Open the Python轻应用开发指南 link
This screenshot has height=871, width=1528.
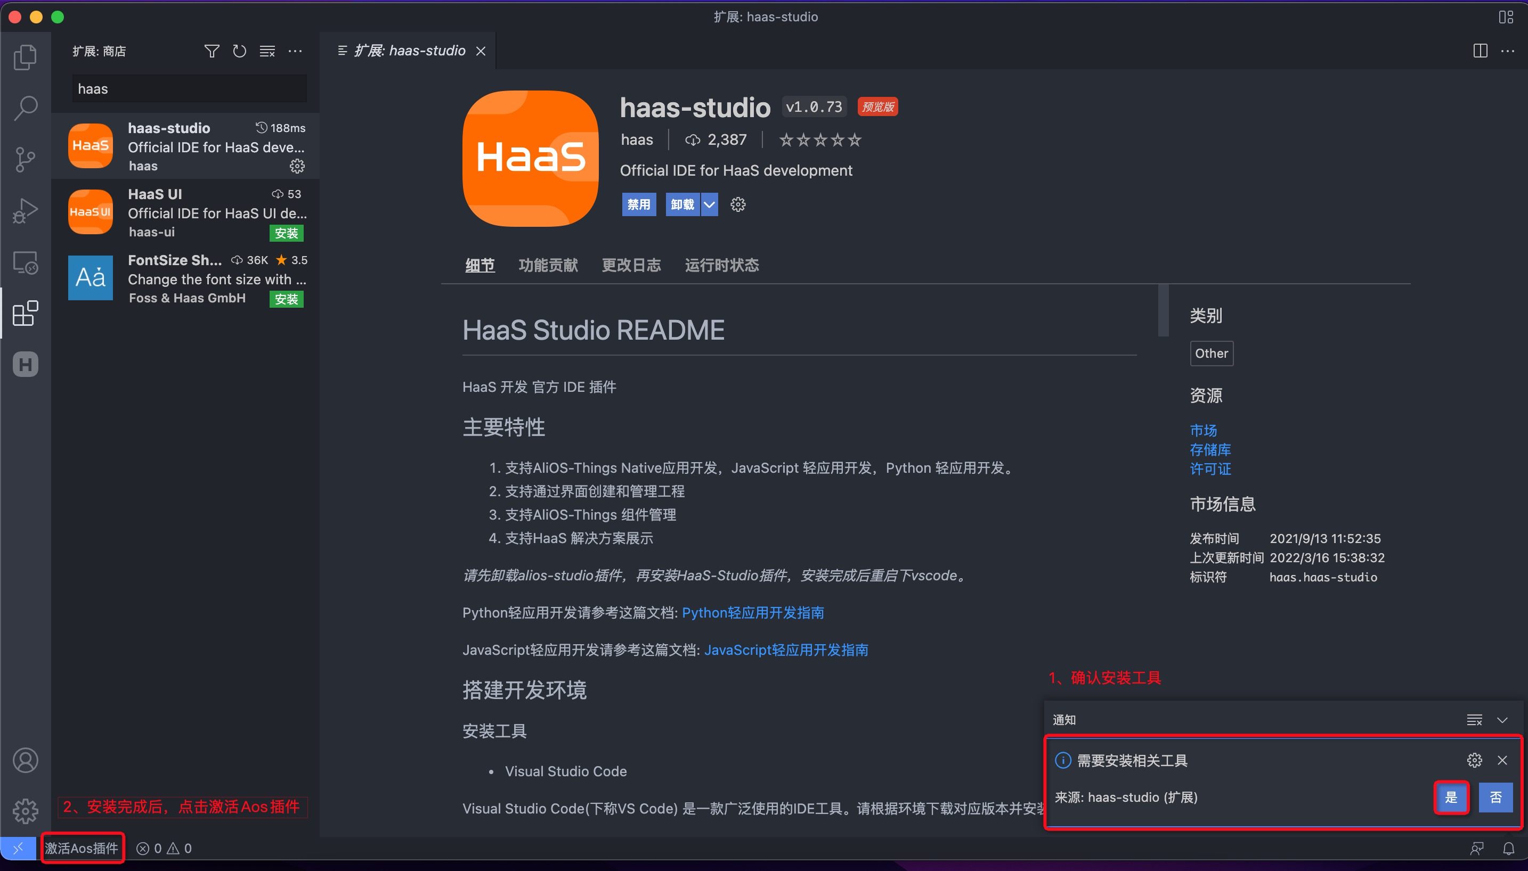(x=753, y=613)
